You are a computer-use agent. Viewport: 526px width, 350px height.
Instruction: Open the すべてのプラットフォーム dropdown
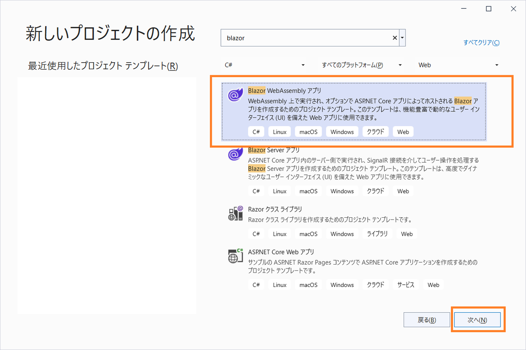click(399, 65)
